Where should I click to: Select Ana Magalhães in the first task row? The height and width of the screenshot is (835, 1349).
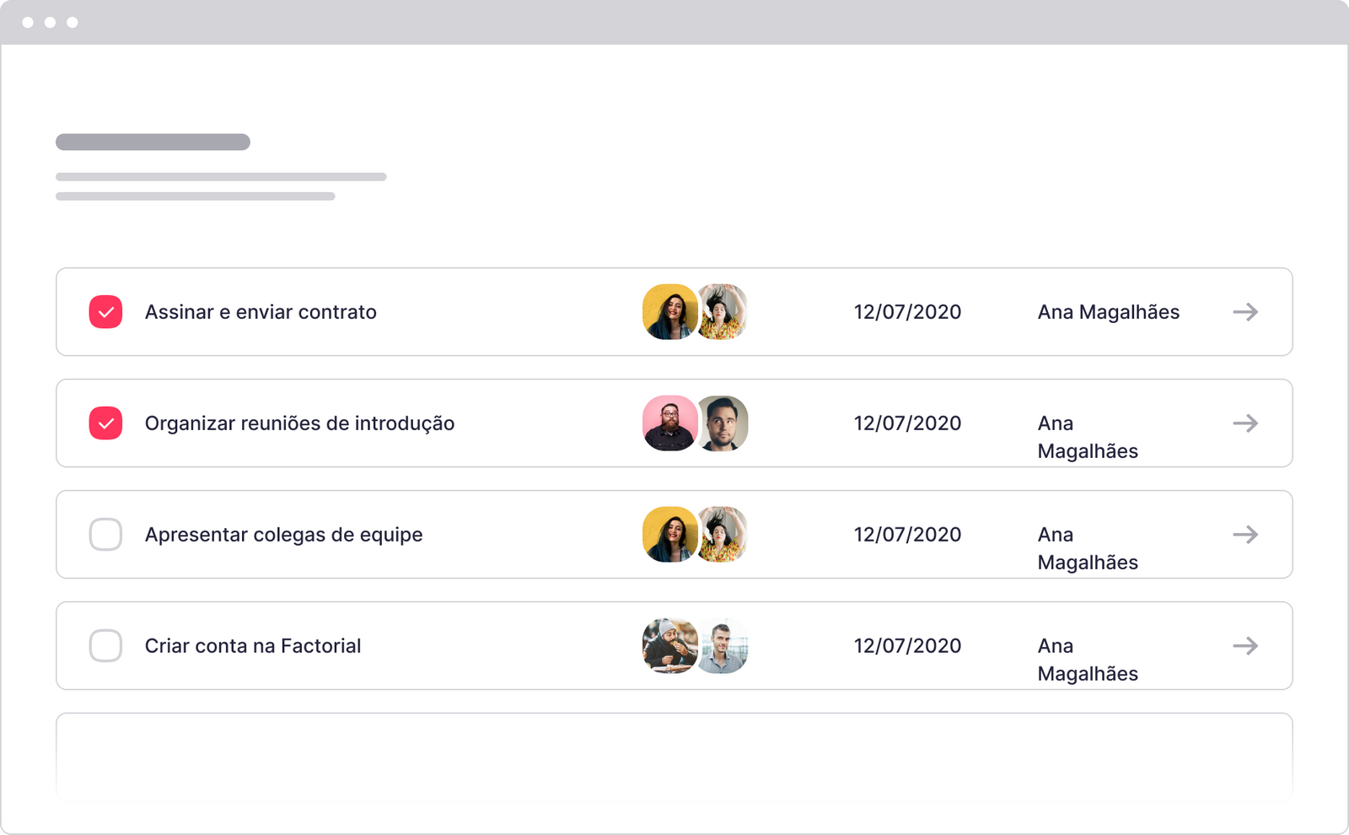pyautogui.click(x=1108, y=312)
